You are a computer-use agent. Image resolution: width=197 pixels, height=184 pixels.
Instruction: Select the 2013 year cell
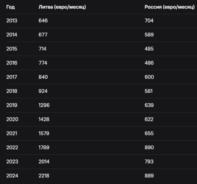(12, 21)
